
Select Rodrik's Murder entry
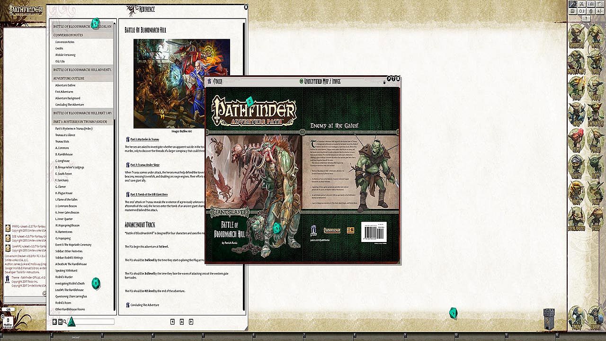pyautogui.click(x=64, y=277)
